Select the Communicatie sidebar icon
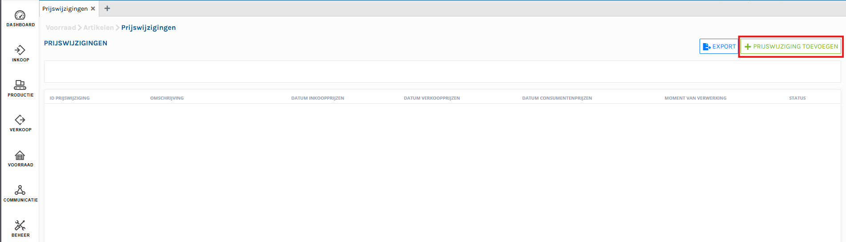Viewport: 846px width, 242px height. (x=20, y=193)
